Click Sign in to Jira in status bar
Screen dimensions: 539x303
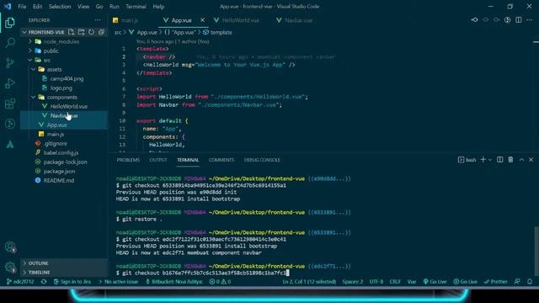tap(72, 282)
